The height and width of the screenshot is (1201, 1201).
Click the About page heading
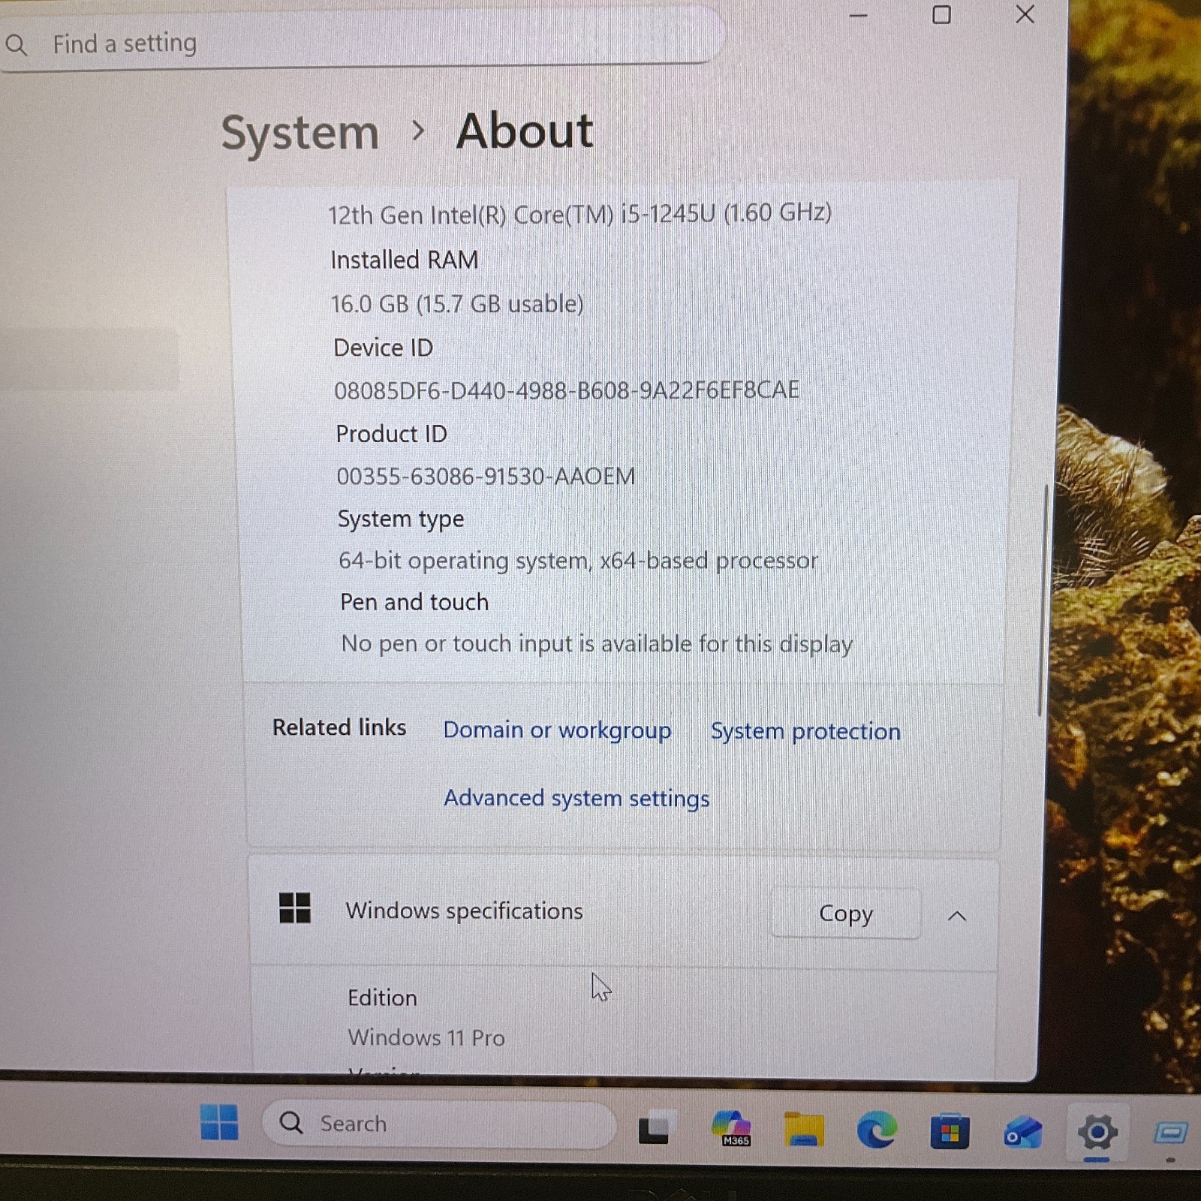pos(525,131)
